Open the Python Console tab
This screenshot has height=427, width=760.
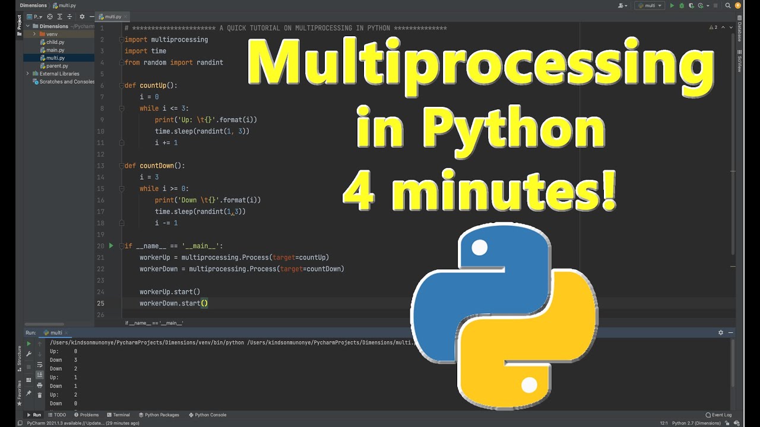tap(207, 415)
